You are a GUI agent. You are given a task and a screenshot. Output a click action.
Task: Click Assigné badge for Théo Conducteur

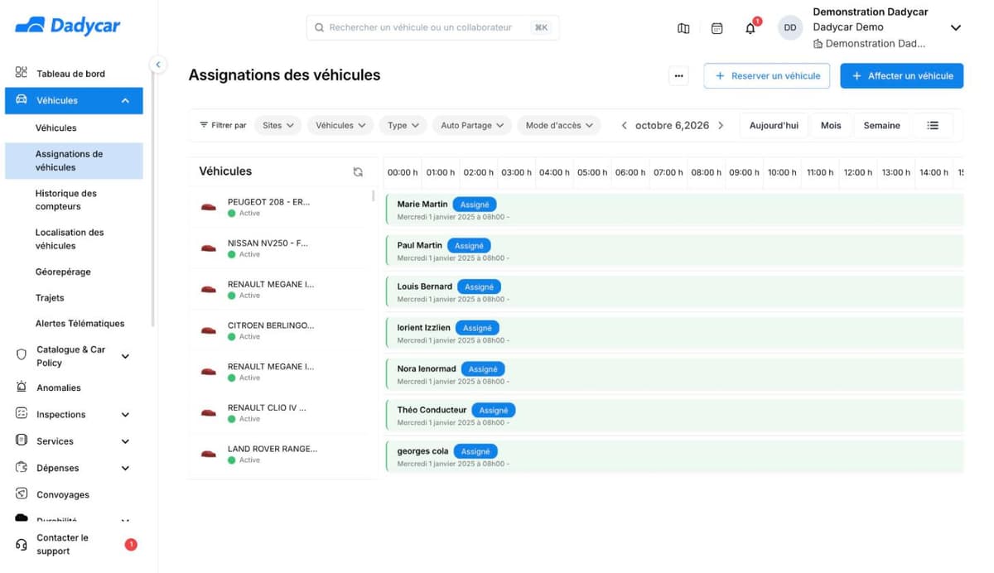[x=494, y=410]
